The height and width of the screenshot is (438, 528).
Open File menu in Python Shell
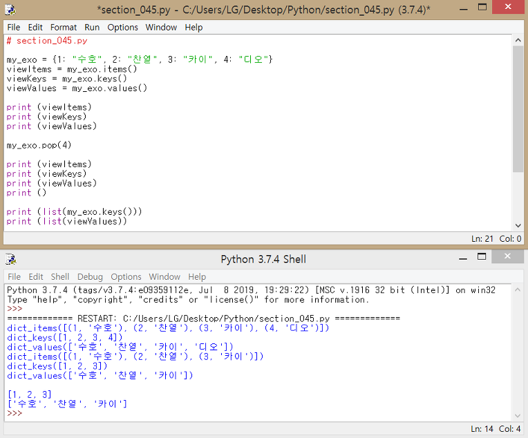[x=14, y=277]
